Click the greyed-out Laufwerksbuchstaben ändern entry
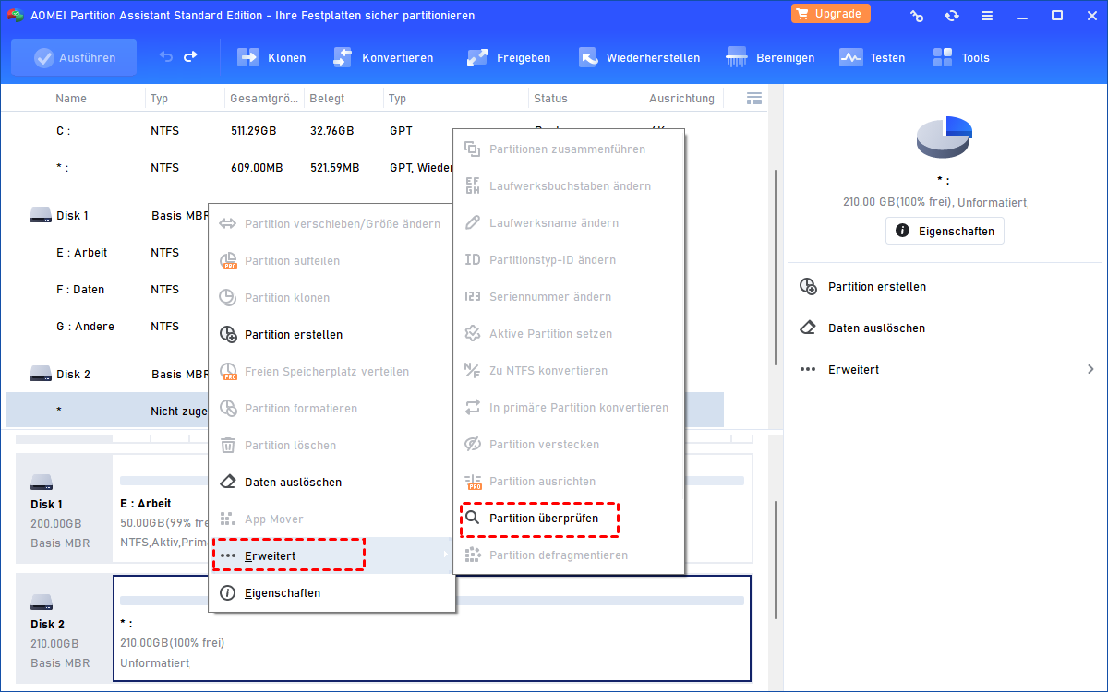This screenshot has width=1108, height=692. pos(568,186)
